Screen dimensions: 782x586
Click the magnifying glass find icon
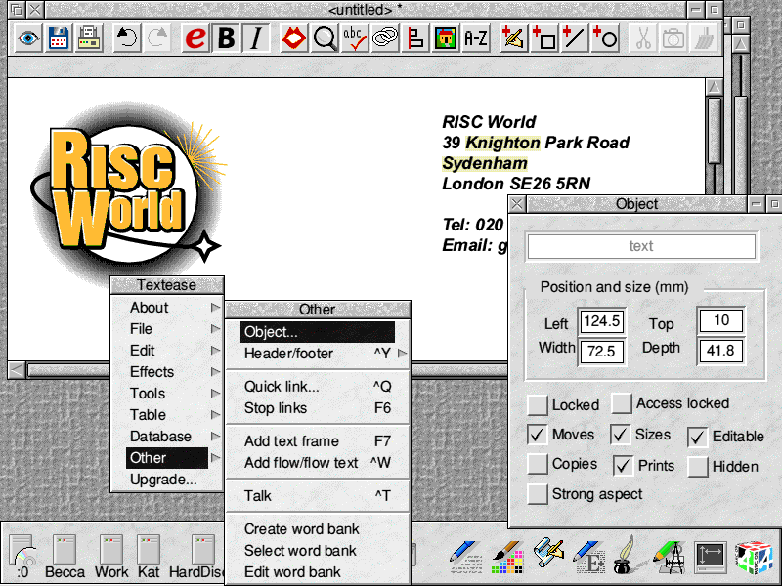coord(324,39)
